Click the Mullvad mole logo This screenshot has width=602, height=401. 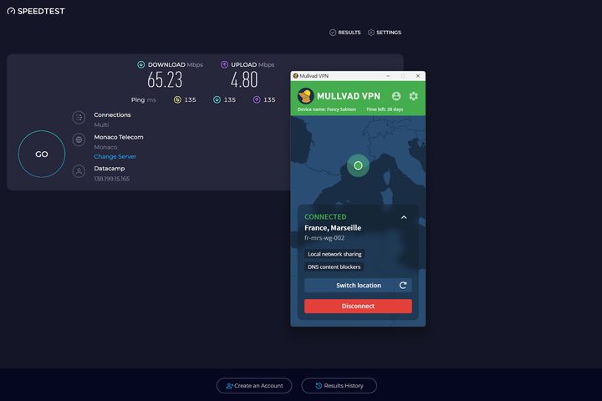point(306,96)
